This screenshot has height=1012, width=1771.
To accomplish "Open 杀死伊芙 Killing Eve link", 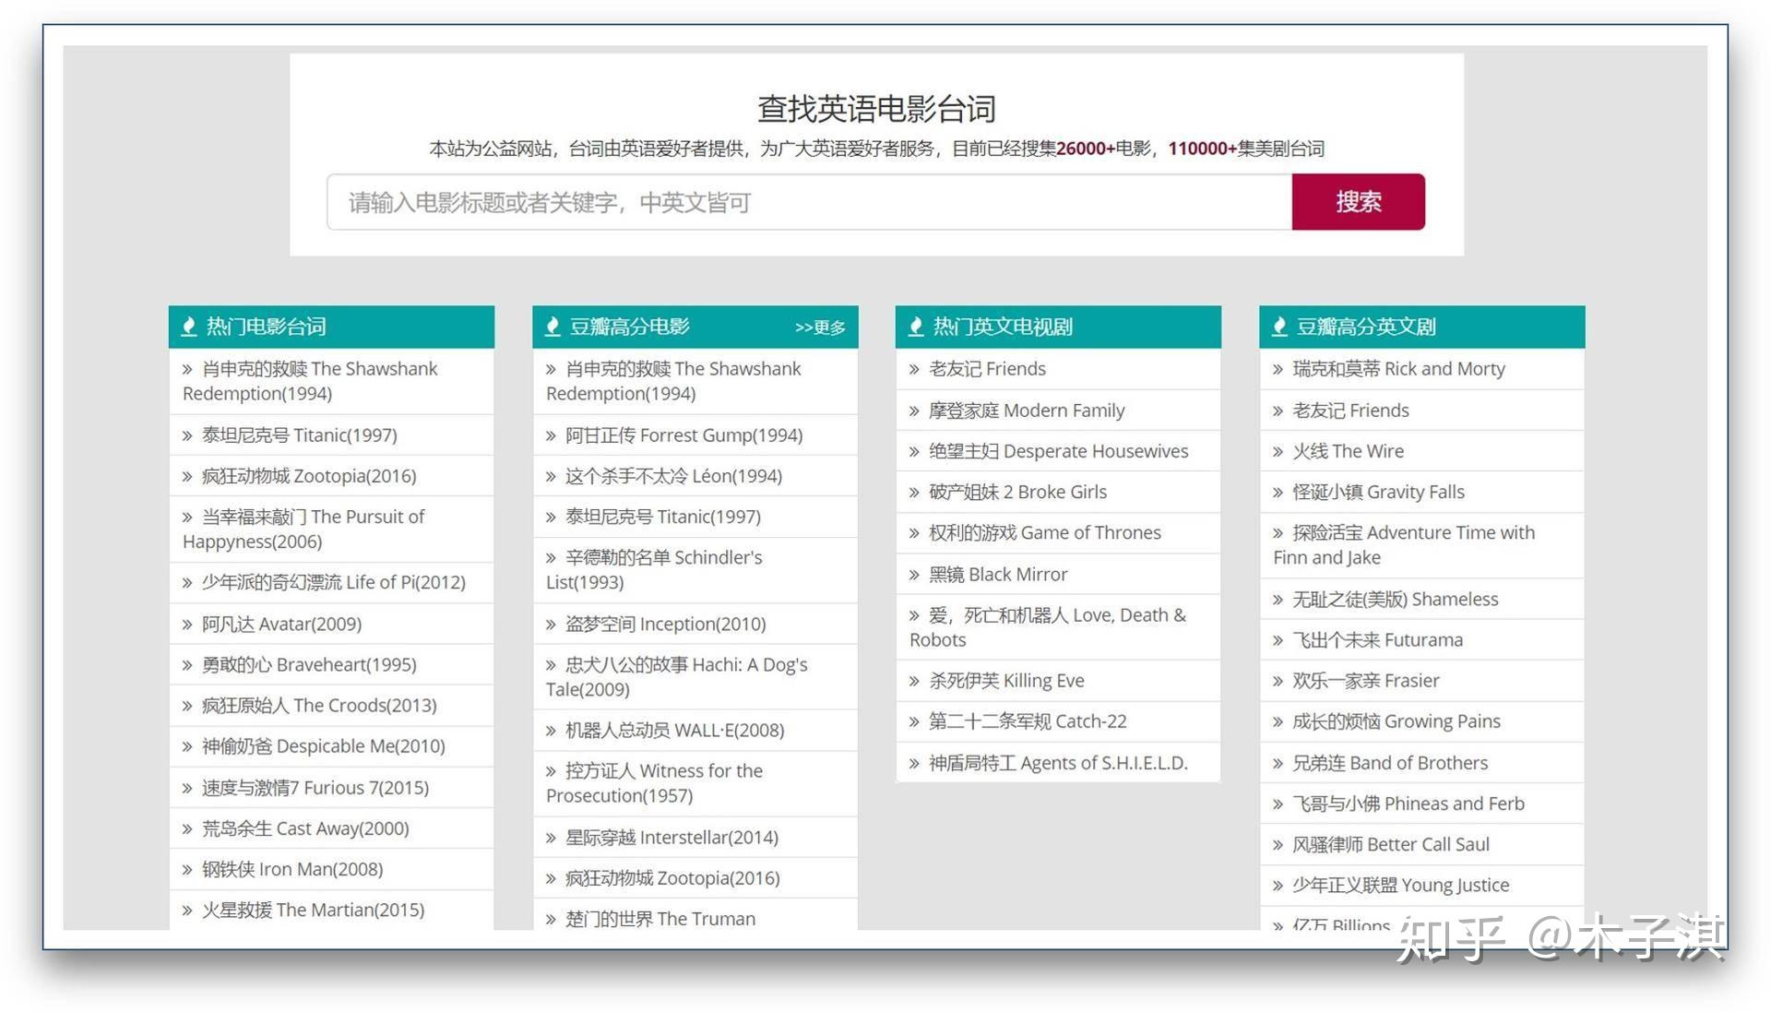I will tap(1006, 681).
